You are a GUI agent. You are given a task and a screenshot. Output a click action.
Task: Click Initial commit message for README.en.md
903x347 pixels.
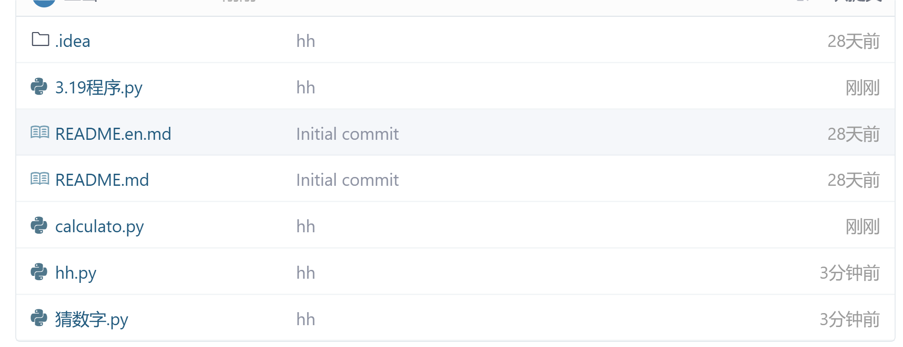pos(347,134)
